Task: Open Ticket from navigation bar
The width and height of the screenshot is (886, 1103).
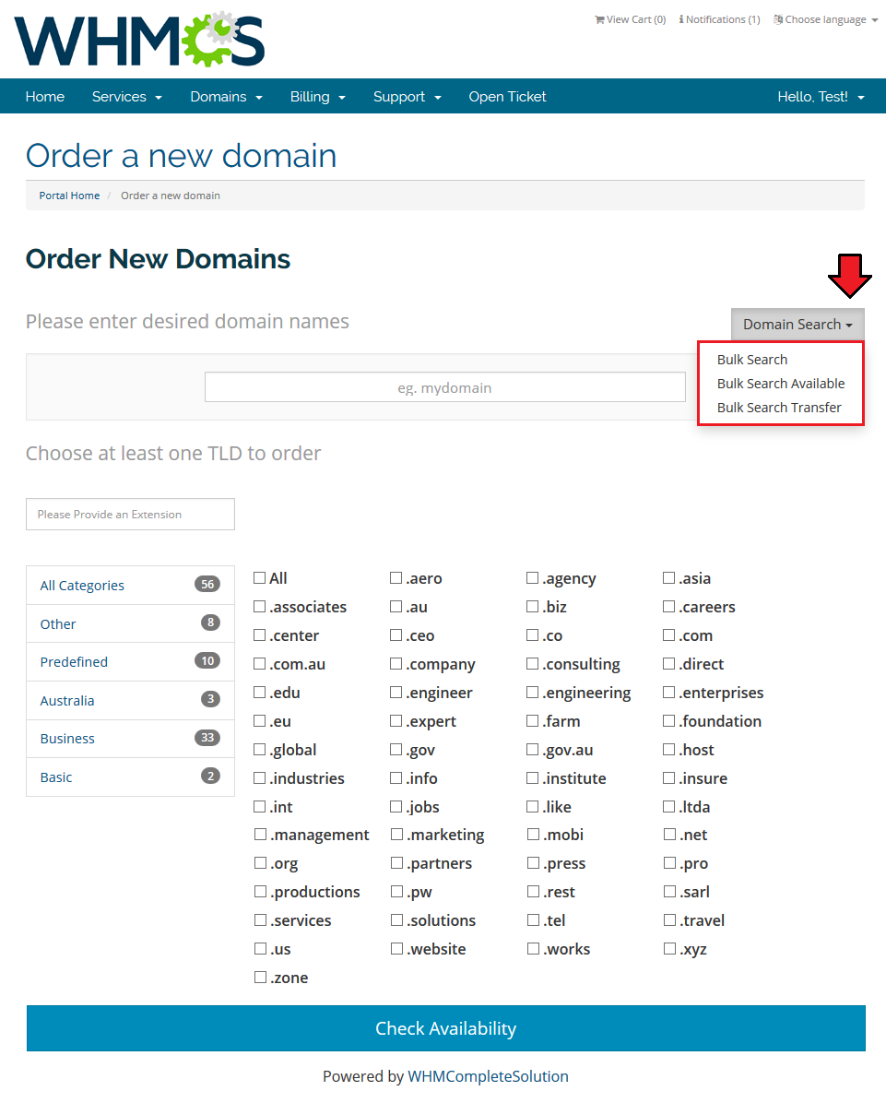Action: tap(507, 96)
